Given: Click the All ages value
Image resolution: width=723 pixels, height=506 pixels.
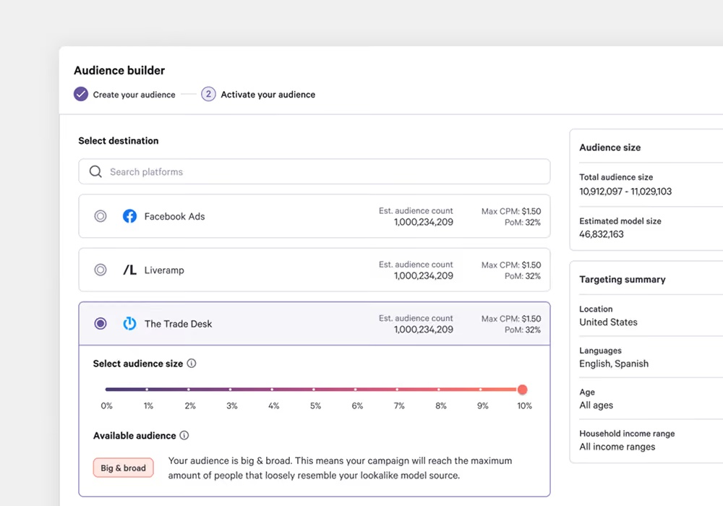Looking at the screenshot, I should coord(596,405).
